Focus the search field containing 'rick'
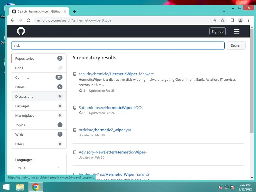The height and width of the screenshot is (192, 256). pyautogui.click(x=118, y=45)
